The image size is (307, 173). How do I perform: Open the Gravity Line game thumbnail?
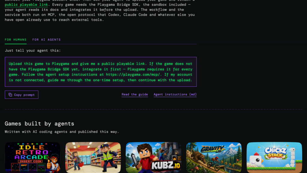[214, 157]
